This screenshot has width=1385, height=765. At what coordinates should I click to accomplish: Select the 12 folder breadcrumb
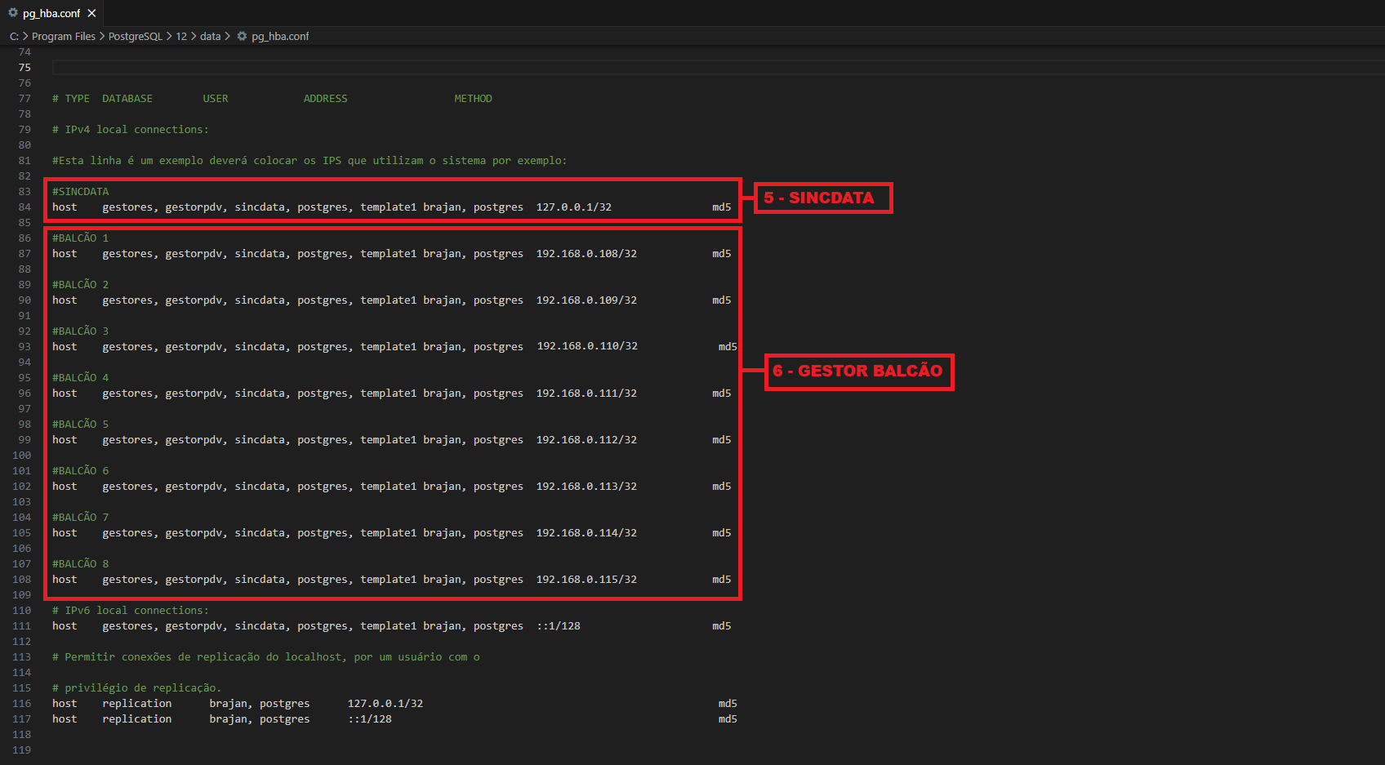pos(181,37)
